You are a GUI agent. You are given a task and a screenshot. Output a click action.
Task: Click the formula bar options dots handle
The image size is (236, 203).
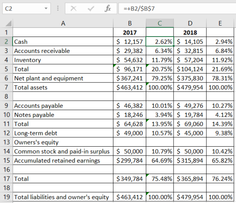click(x=58, y=8)
